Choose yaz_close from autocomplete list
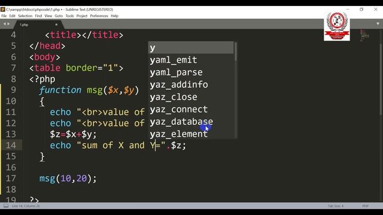Viewport: 383px width, 215px height. pos(191,97)
